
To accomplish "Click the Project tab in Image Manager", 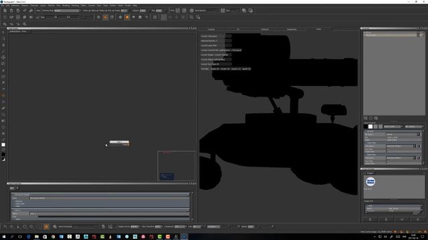I will pos(370,173).
